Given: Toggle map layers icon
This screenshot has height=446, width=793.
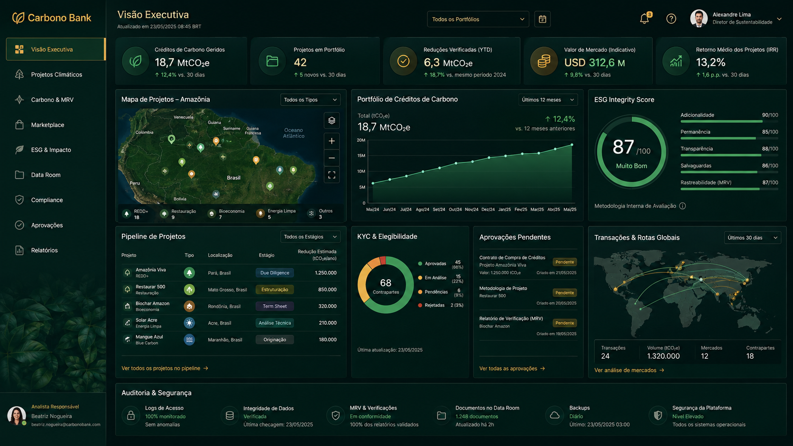Looking at the screenshot, I should tap(332, 120).
